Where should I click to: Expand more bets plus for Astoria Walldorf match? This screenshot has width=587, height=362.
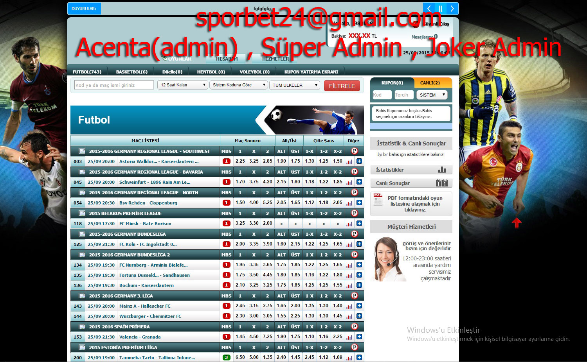[359, 161]
